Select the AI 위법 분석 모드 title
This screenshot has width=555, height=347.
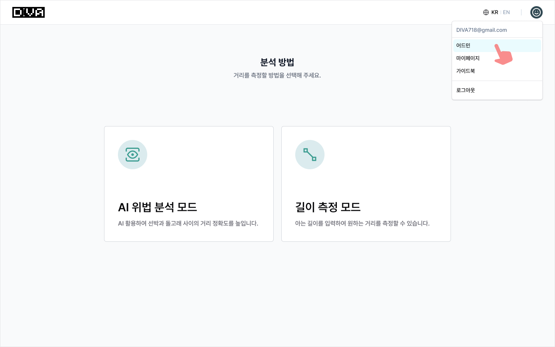pos(157,207)
